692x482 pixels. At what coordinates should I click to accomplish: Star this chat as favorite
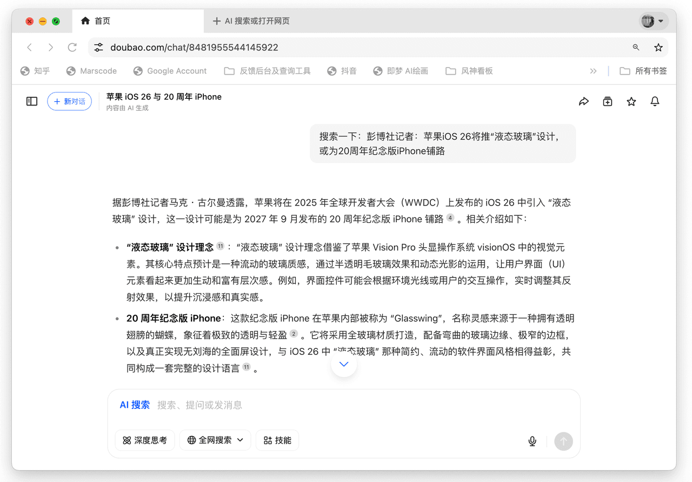(631, 102)
